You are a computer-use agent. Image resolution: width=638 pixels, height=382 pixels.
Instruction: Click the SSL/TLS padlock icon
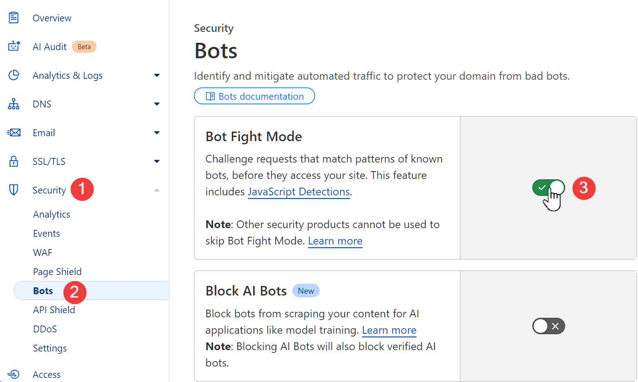(14, 162)
